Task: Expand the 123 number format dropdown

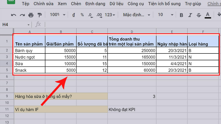Action: pos(110,15)
